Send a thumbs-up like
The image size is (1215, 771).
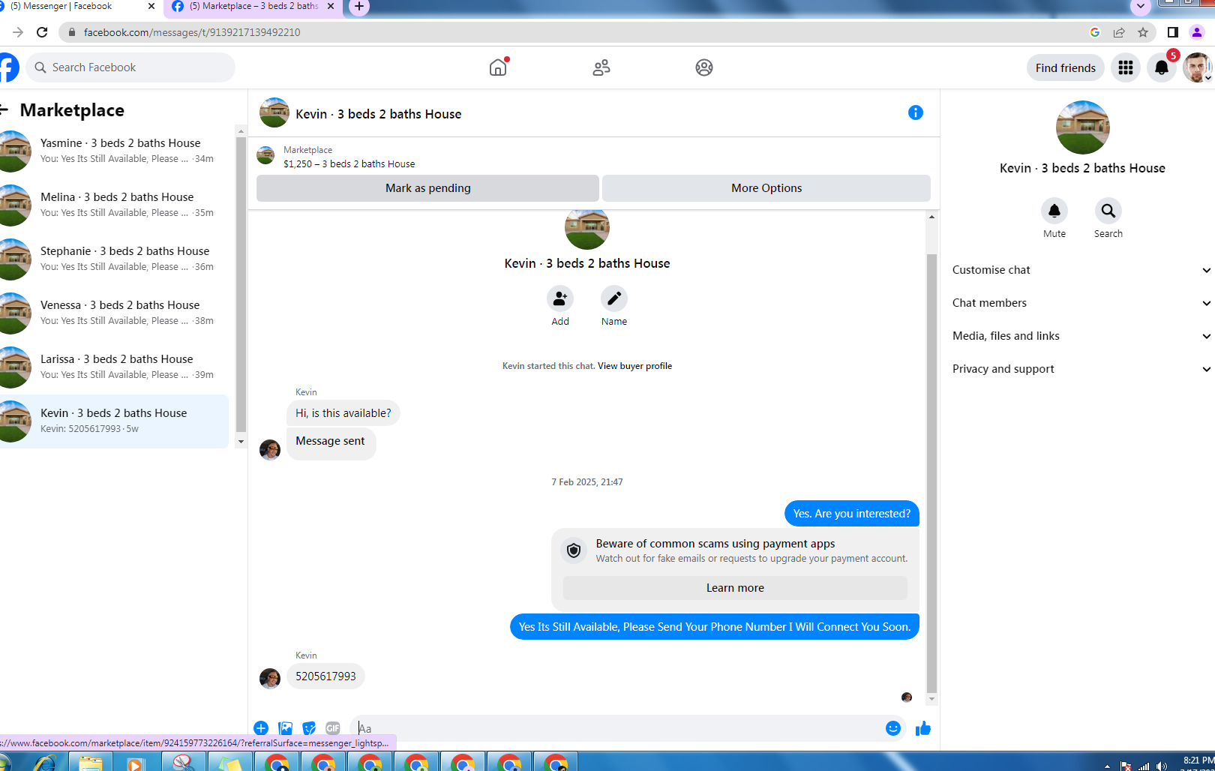click(923, 728)
